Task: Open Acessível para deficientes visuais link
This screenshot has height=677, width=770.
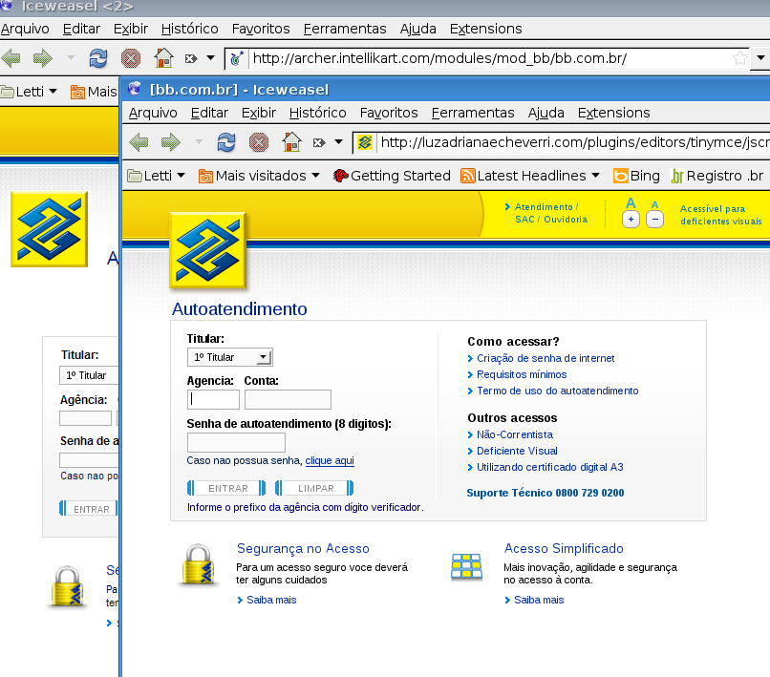Action: coord(721,215)
